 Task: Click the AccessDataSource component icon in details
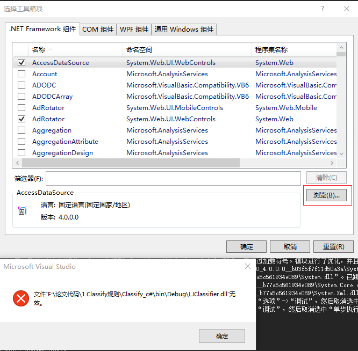23,211
